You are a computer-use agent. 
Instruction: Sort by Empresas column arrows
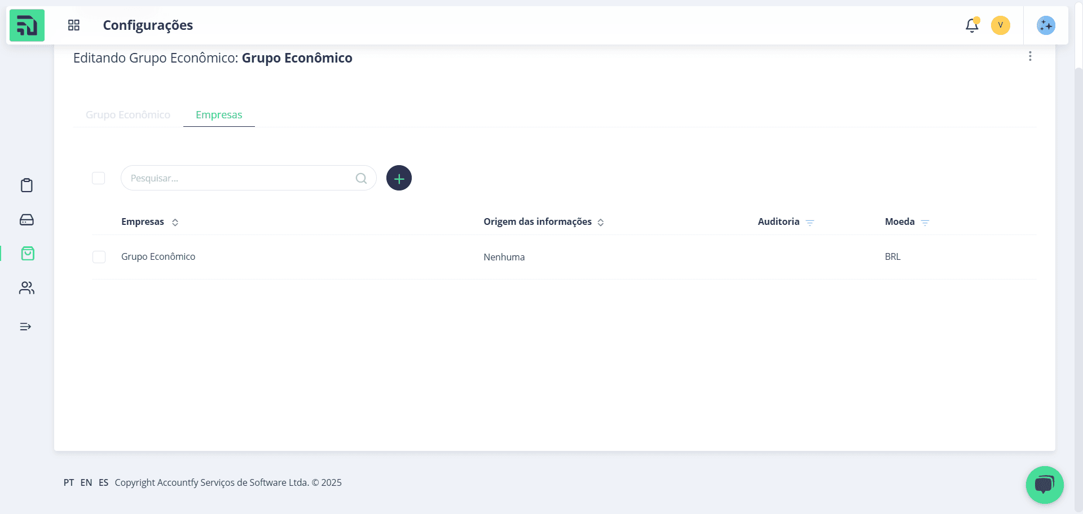pos(175,223)
